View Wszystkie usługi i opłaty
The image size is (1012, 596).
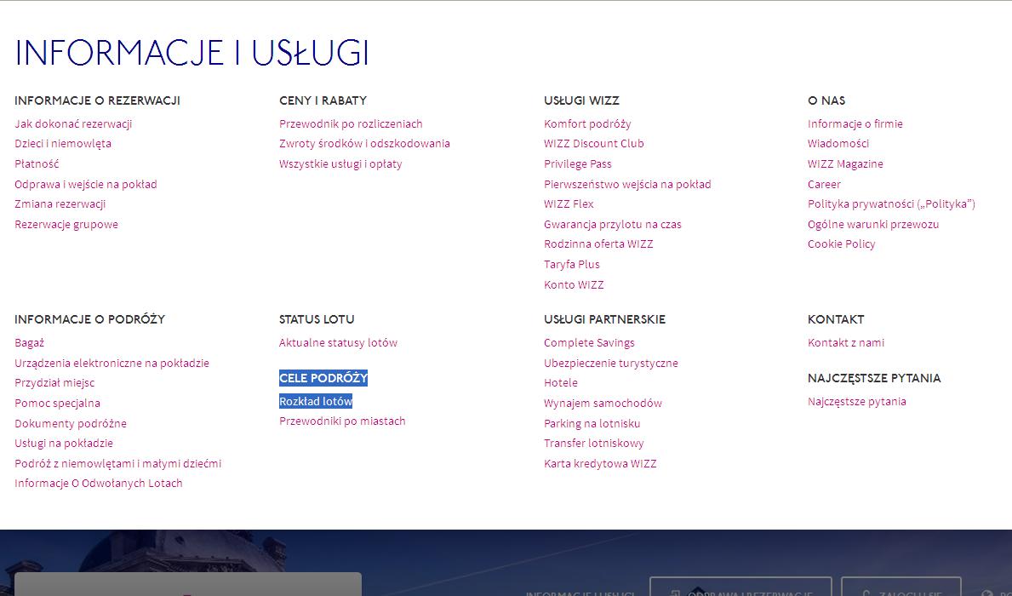pos(340,164)
